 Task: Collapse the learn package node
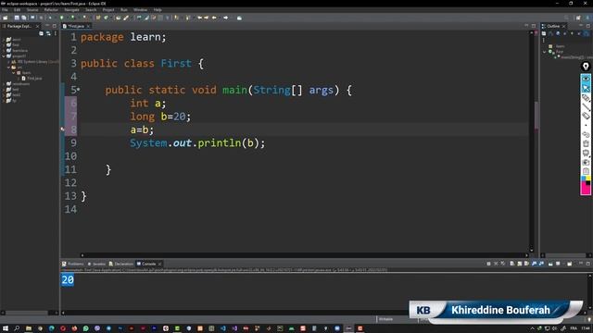click(13, 72)
